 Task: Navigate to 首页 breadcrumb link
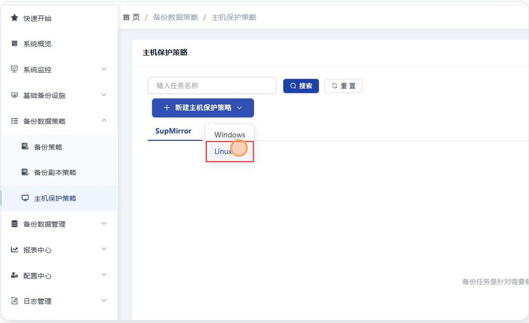131,17
